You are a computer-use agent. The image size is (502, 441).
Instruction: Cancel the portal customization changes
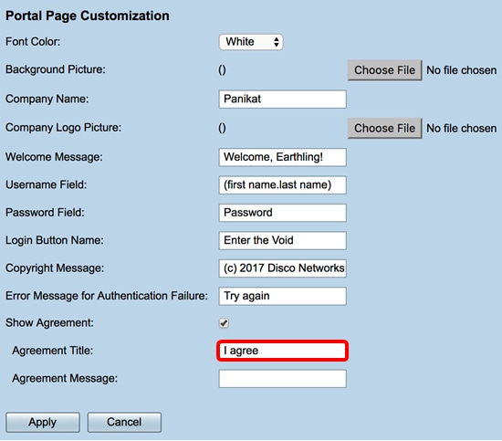coord(124,422)
